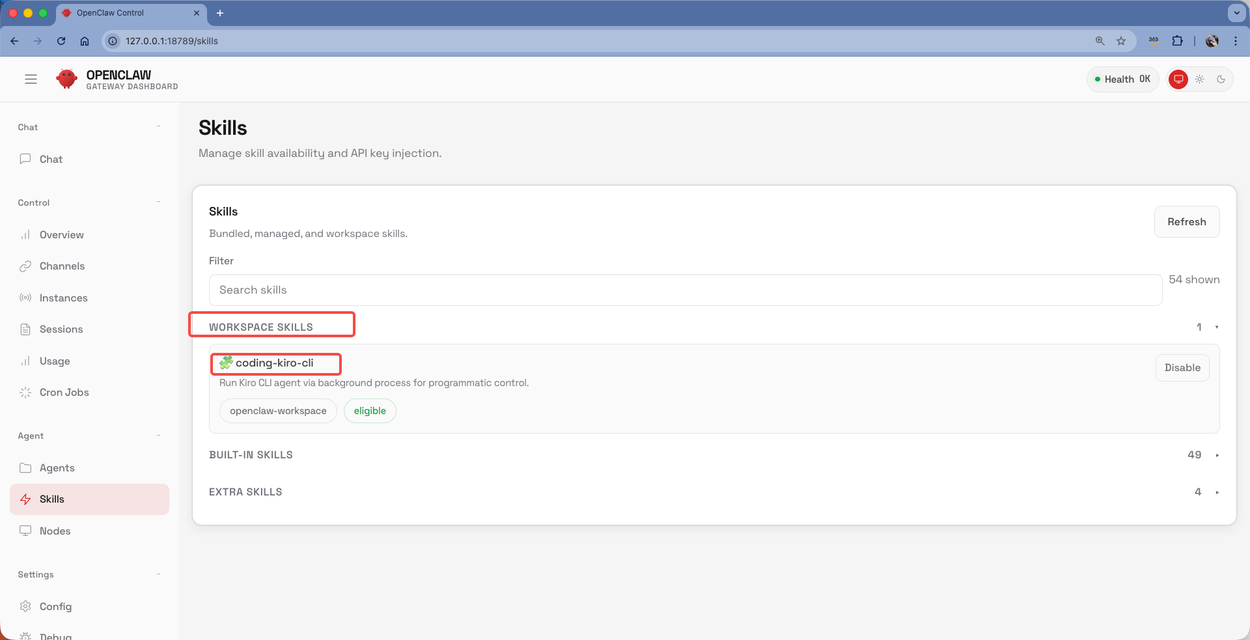The width and height of the screenshot is (1250, 640).
Task: Click the Channels link icon
Action: pyautogui.click(x=25, y=266)
